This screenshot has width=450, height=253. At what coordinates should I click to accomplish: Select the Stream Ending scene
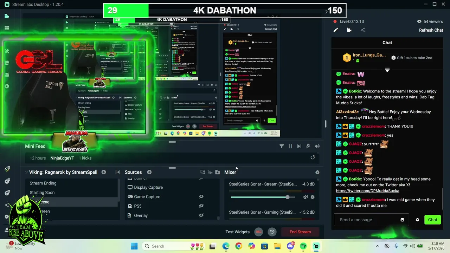click(x=72, y=183)
